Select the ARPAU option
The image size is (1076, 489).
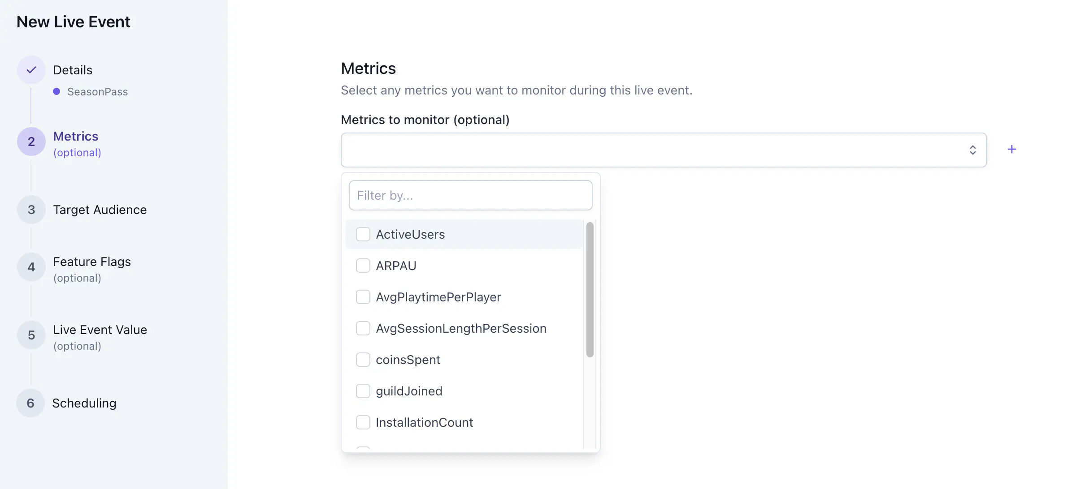(x=395, y=265)
